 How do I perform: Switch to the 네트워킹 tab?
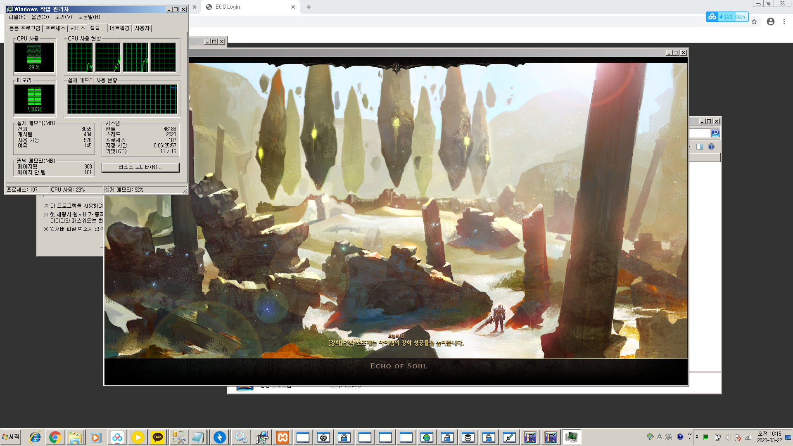coord(119,28)
